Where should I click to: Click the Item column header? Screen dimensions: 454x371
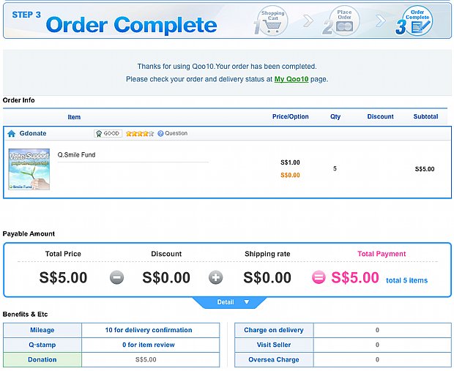74,117
